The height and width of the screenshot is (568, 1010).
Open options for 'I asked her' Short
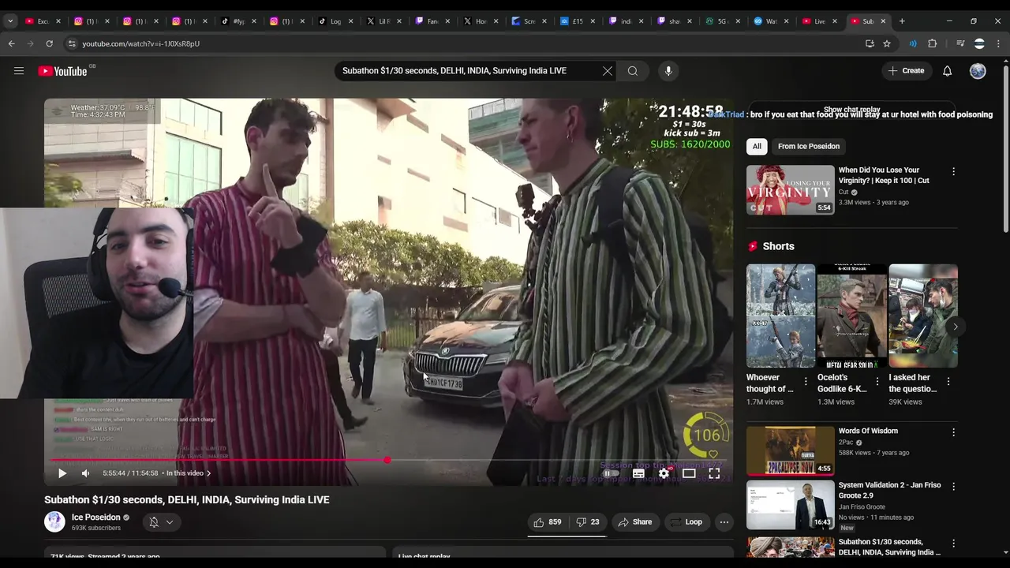[x=948, y=381]
